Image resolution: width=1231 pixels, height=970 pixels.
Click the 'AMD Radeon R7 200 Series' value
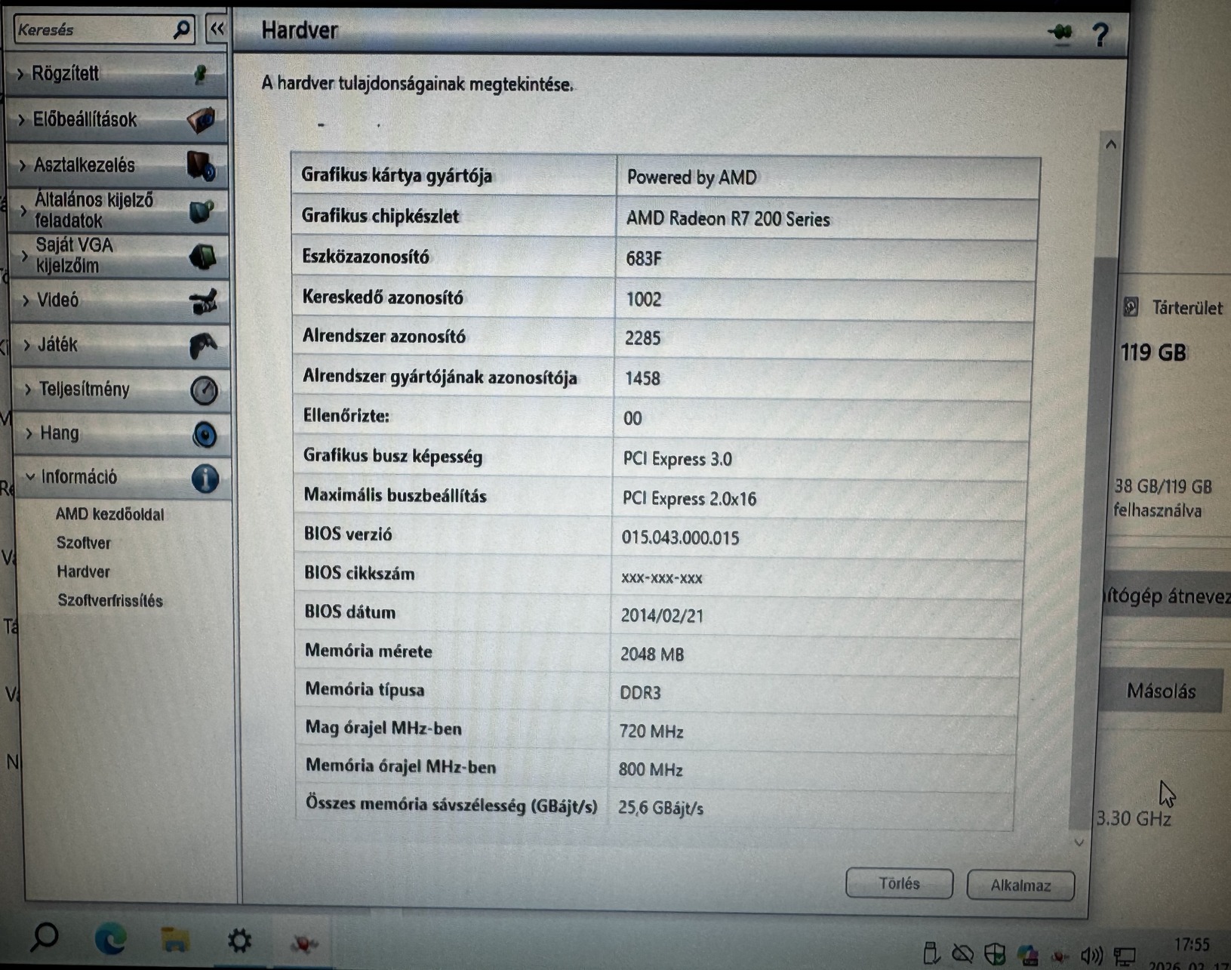[x=728, y=219]
